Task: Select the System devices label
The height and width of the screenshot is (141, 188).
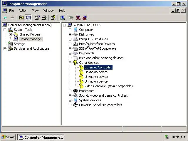Action: click(90, 100)
